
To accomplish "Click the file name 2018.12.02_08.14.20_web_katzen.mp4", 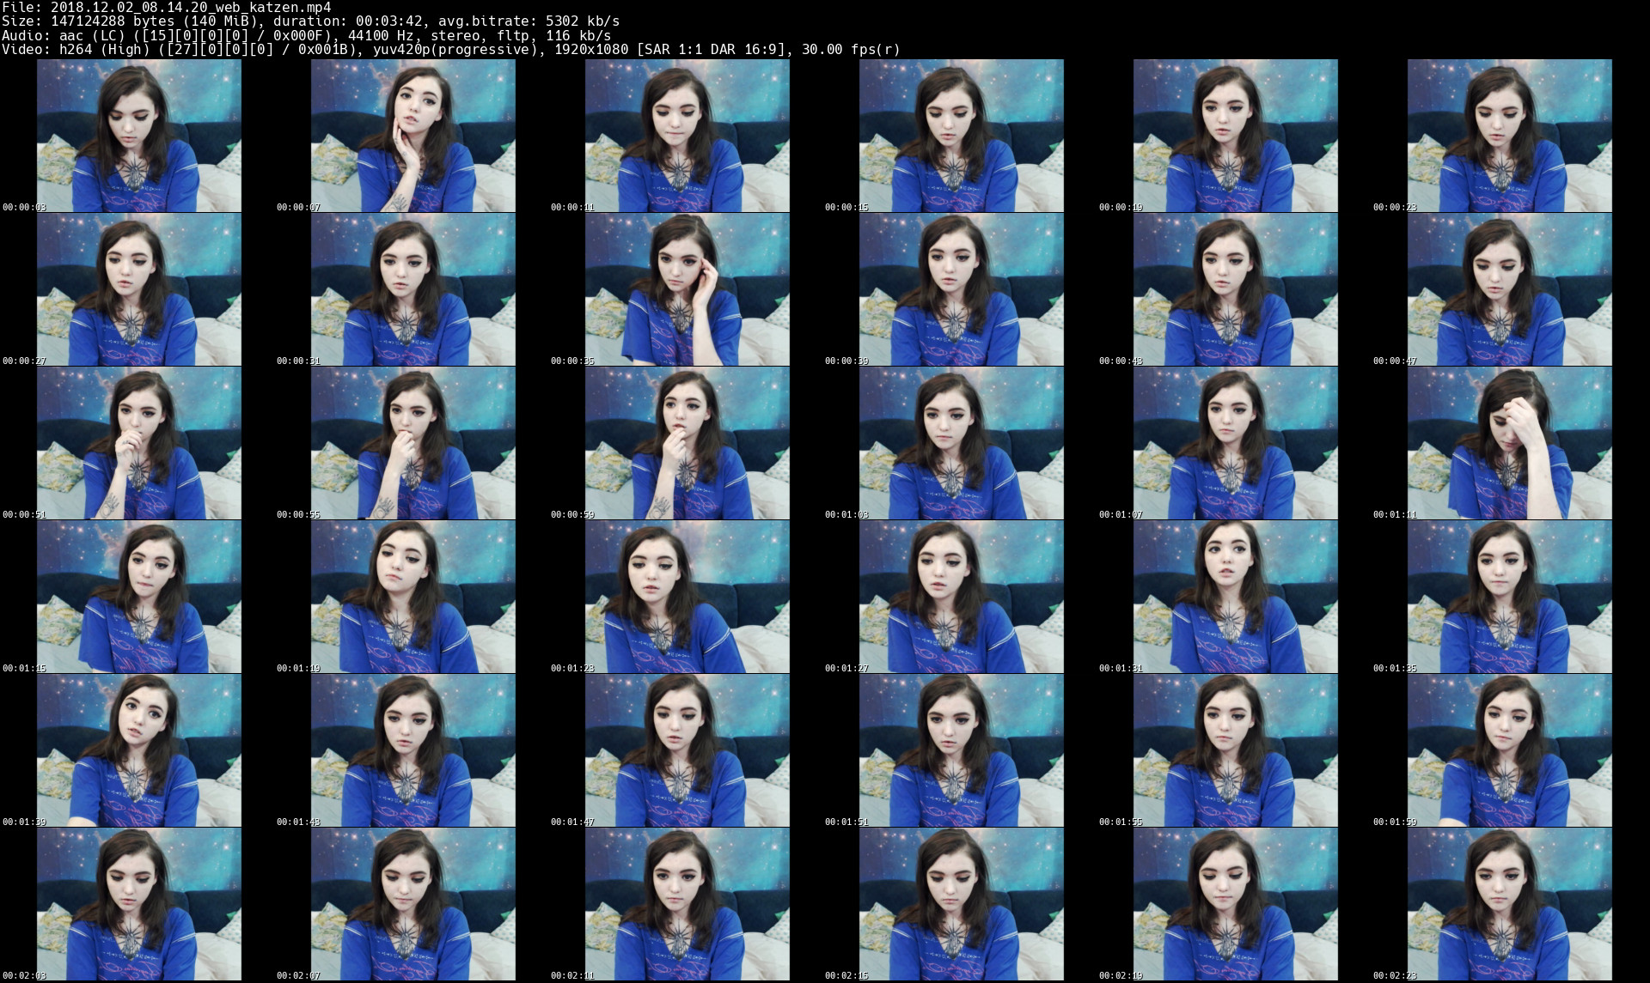I will [191, 8].
